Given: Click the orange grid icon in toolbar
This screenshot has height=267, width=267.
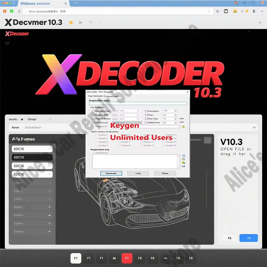Looking at the screenshot, I should [x=5, y=11].
